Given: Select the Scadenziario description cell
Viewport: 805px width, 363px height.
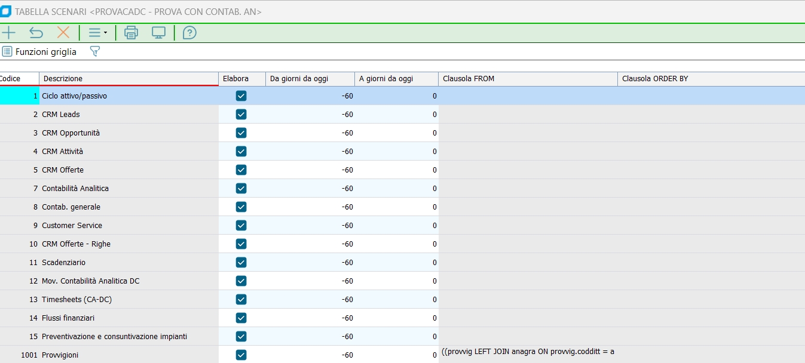Looking at the screenshot, I should pyautogui.click(x=129, y=262).
